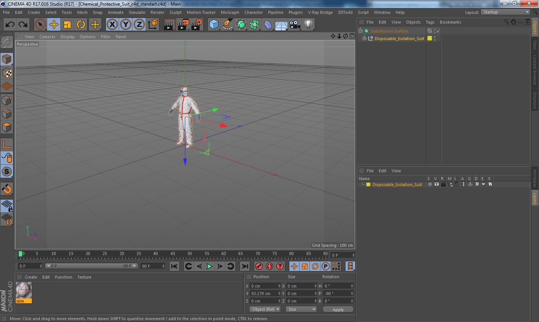Open the Texture menu in material manager
Image resolution: width=539 pixels, height=322 pixels.
pos(84,277)
